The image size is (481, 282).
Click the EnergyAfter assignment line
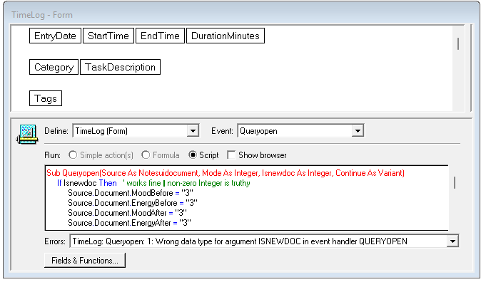click(129, 223)
